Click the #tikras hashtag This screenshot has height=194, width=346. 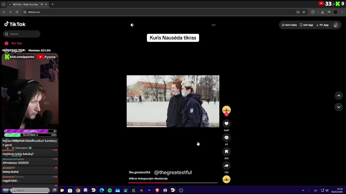pyautogui.click(x=133, y=178)
